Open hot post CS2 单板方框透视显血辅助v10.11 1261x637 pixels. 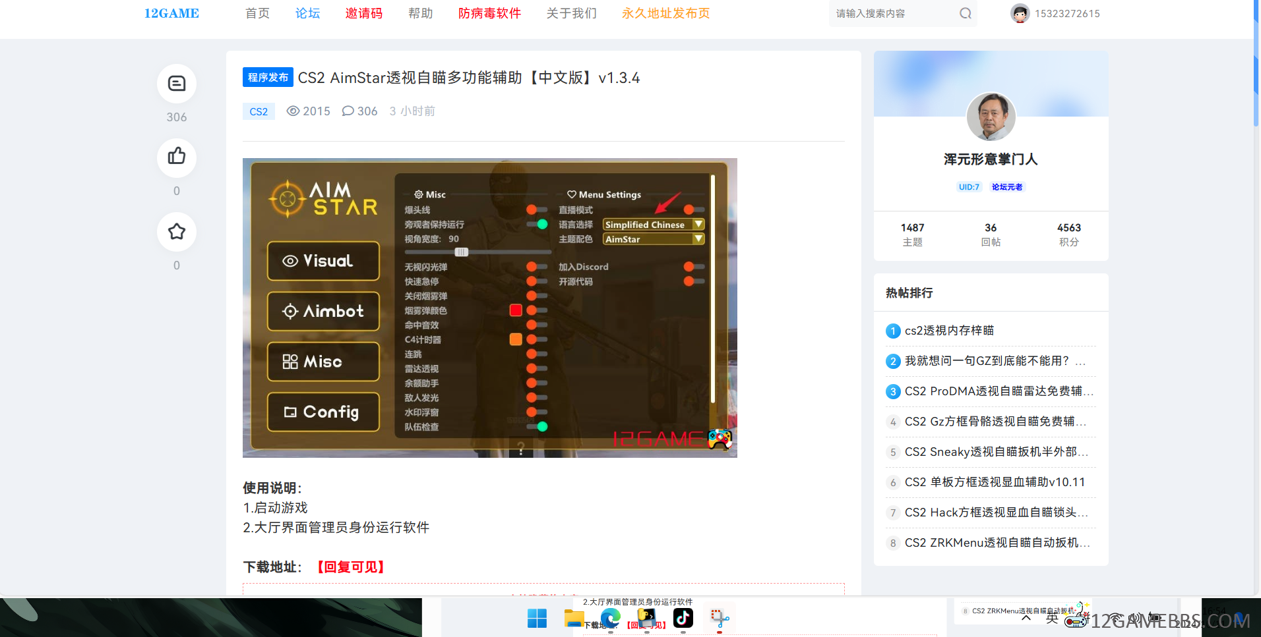click(x=995, y=482)
